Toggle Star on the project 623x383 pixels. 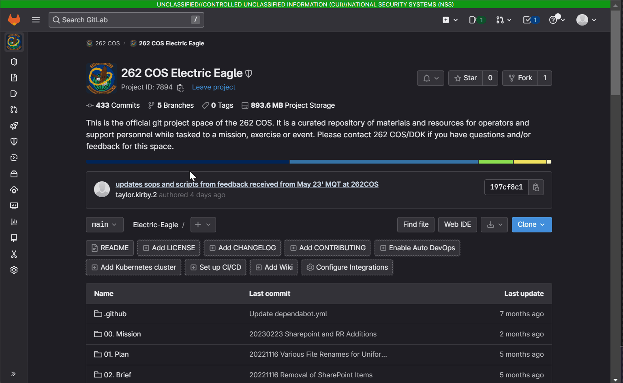[465, 78]
